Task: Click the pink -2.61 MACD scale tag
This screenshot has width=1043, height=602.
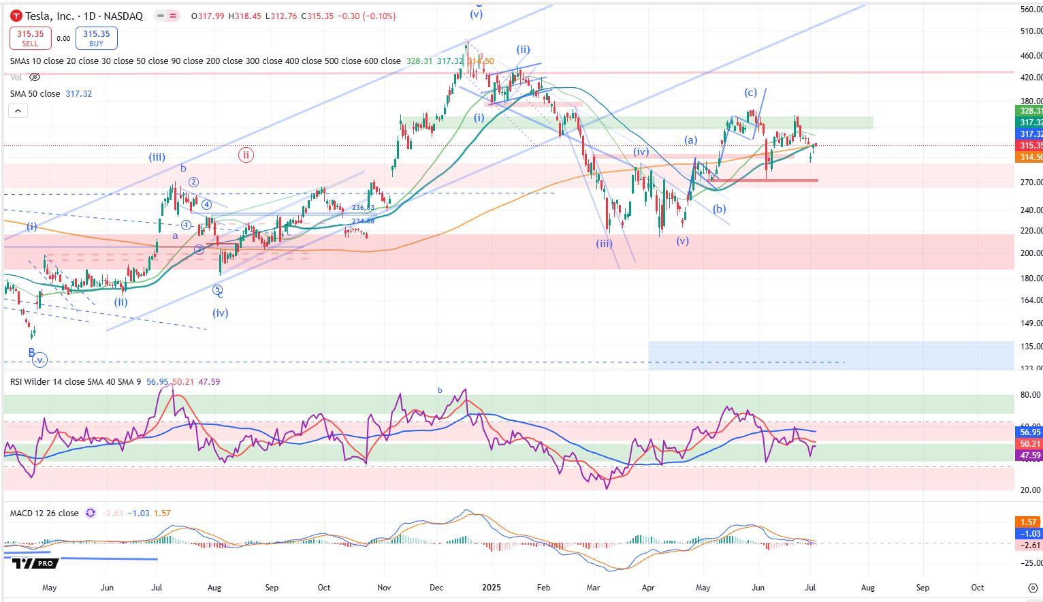Action: [1030, 545]
